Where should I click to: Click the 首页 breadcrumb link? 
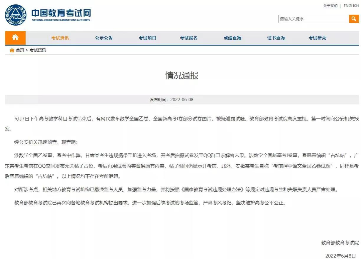(x=20, y=50)
